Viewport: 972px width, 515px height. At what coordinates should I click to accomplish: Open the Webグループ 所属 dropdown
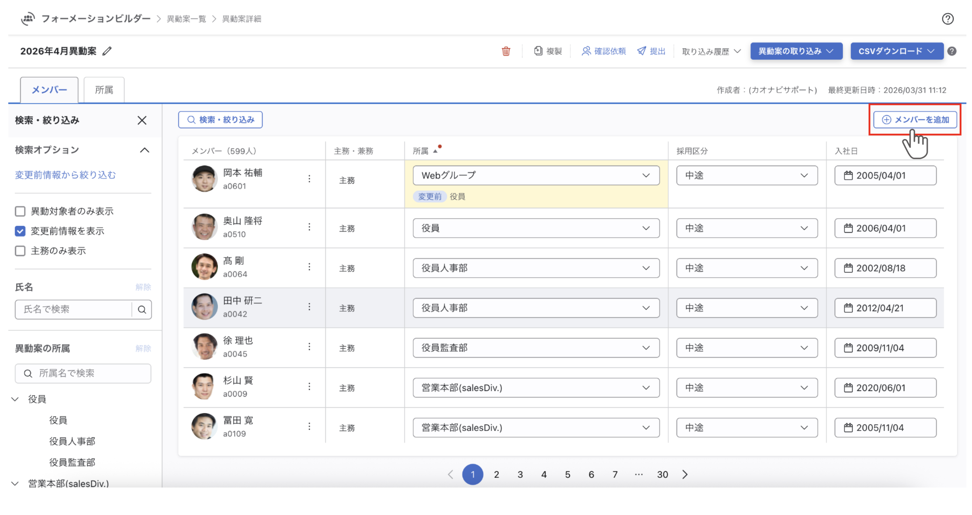(x=536, y=176)
